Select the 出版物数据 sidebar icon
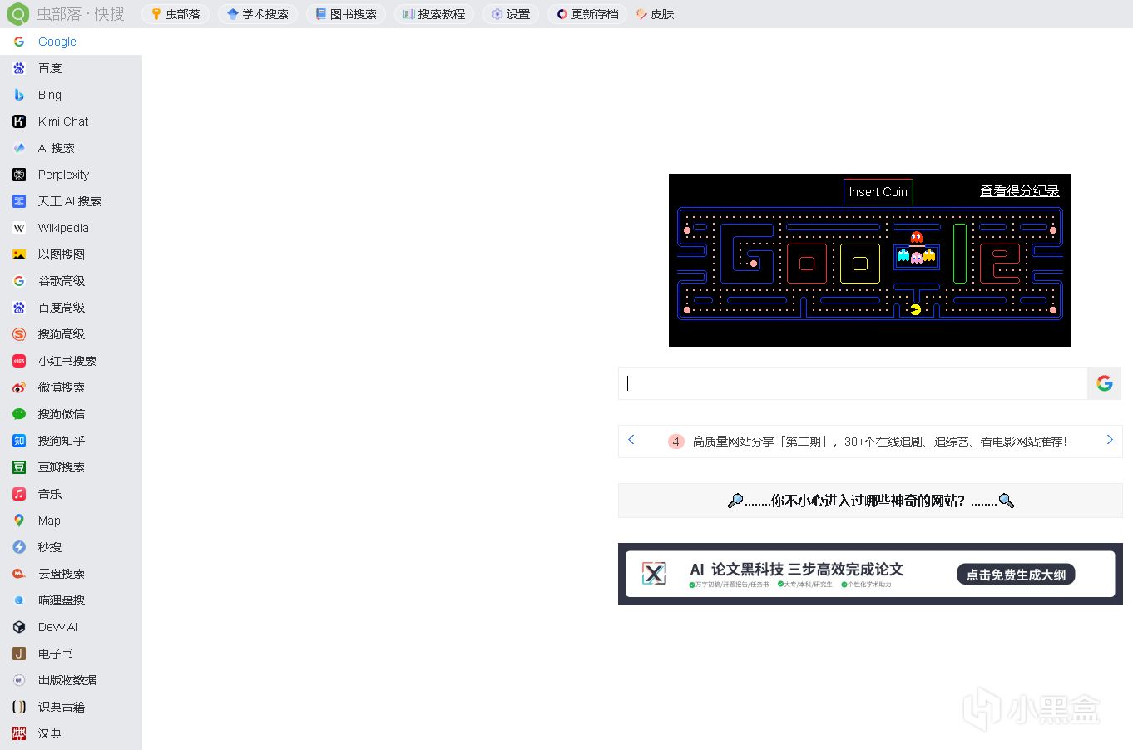The height and width of the screenshot is (750, 1133). [x=19, y=680]
